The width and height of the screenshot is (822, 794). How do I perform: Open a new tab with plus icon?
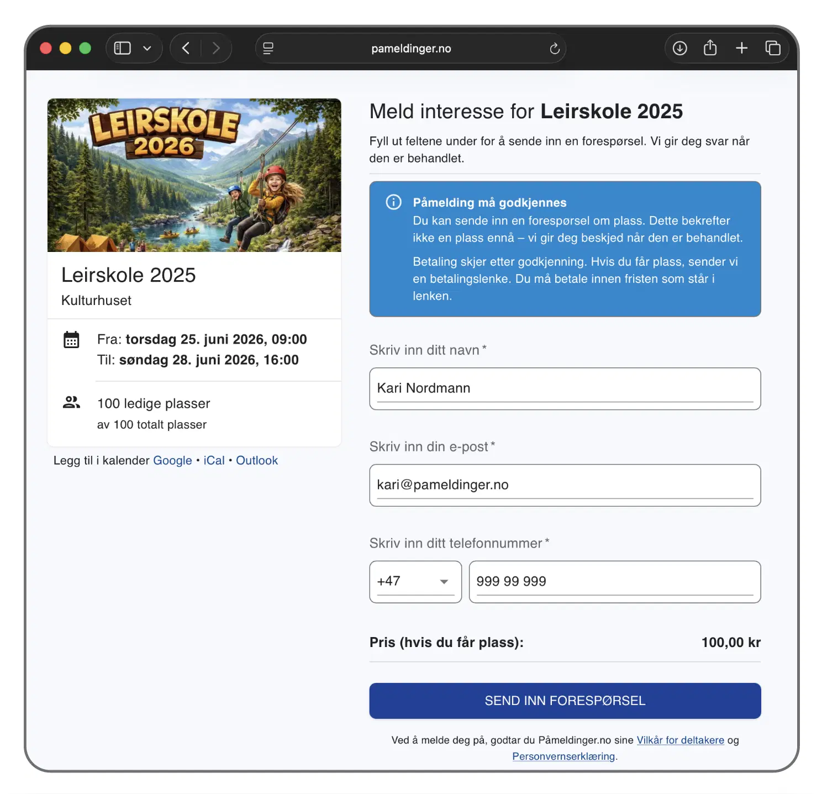pos(741,49)
